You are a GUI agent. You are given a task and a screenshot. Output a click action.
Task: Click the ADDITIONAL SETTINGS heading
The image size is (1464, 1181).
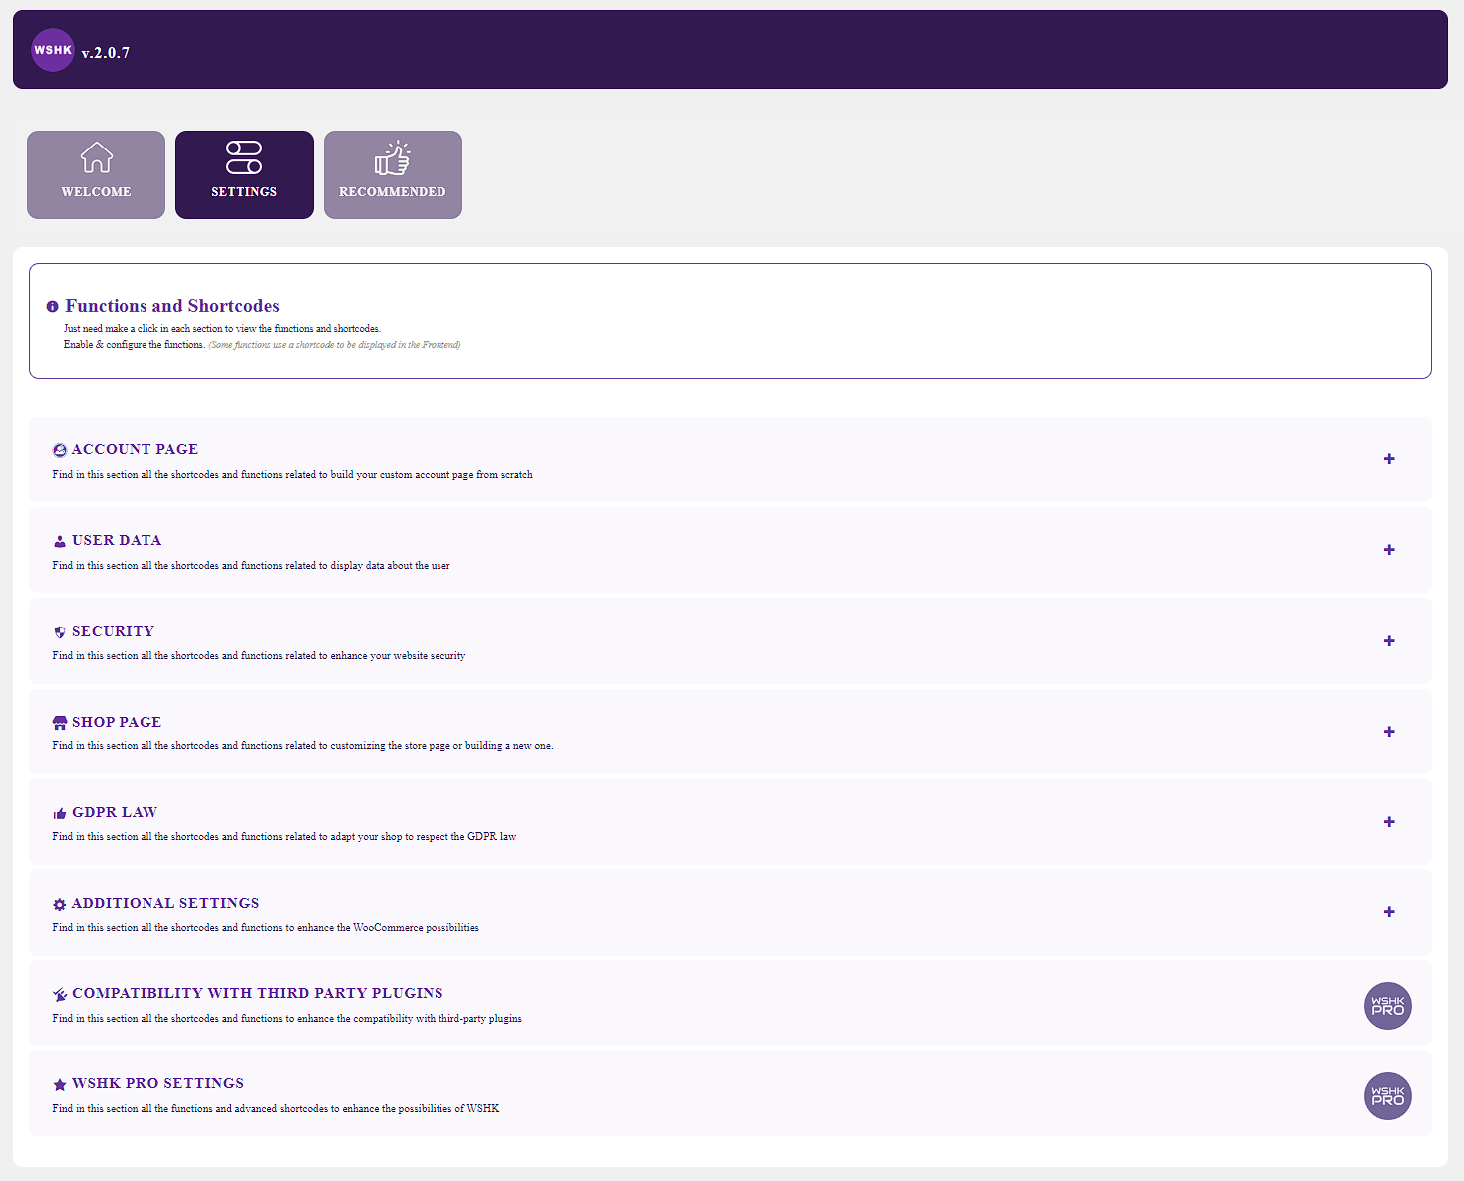(165, 904)
